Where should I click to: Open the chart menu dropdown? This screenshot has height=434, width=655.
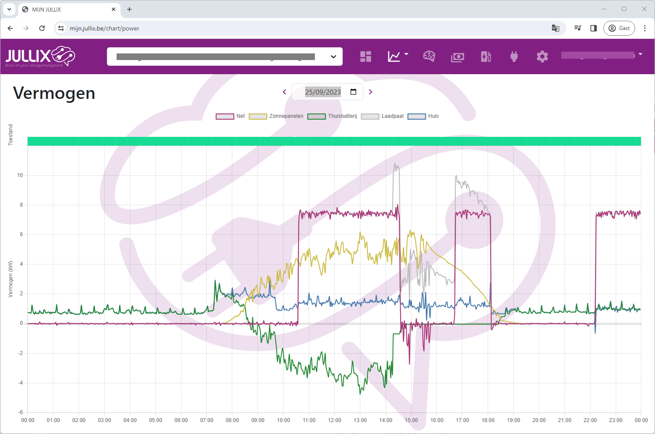tap(398, 56)
